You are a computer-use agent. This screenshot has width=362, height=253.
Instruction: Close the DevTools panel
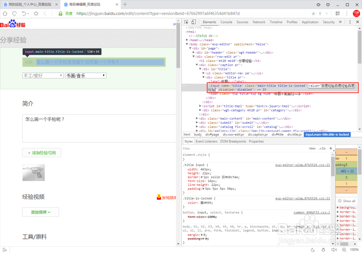click(x=358, y=22)
